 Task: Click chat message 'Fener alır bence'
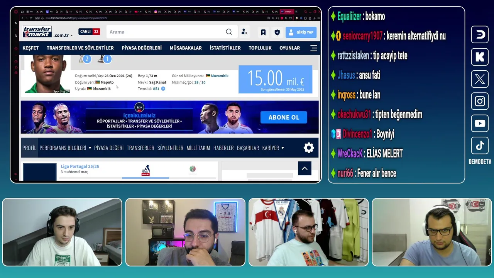377,173
